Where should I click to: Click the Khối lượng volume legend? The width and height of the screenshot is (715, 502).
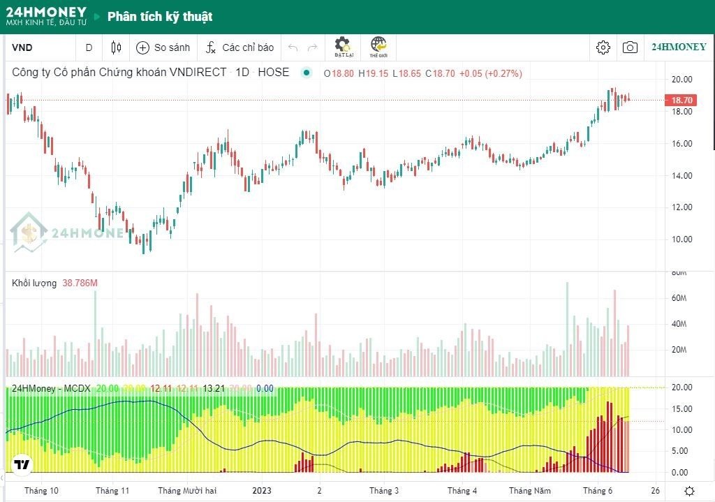click(34, 283)
